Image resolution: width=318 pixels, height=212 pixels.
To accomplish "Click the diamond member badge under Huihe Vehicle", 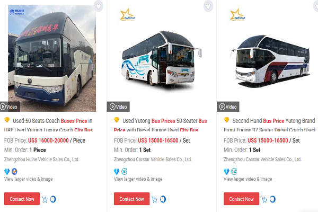I will (x=7, y=172).
